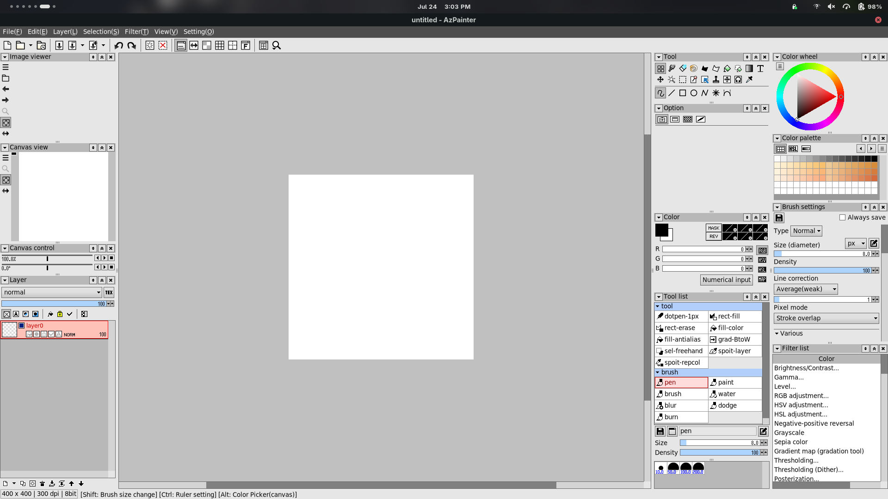The height and width of the screenshot is (499, 888).
Task: Select the fill-color tool
Action: click(735, 328)
